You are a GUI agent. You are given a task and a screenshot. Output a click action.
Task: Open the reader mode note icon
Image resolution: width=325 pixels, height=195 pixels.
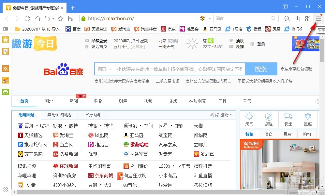click(x=71, y=19)
